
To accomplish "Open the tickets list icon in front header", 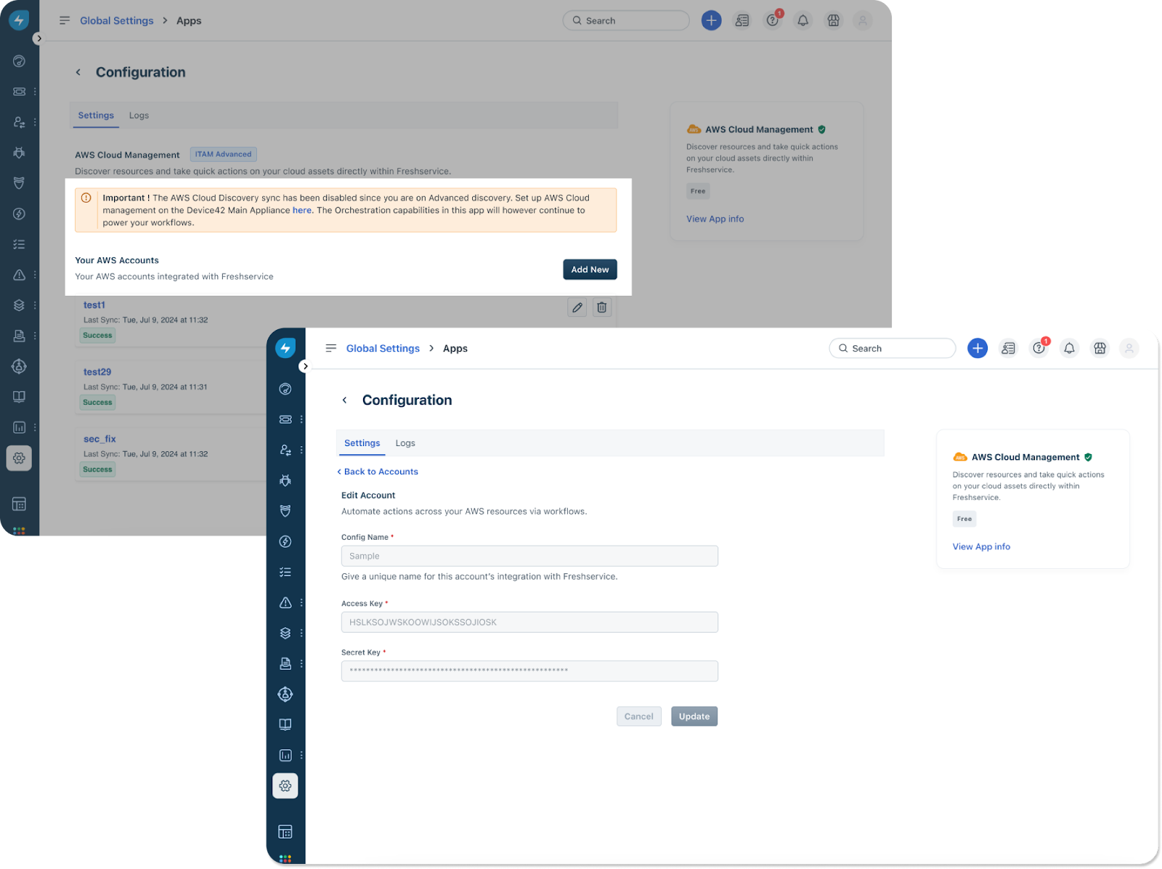I will point(1008,348).
